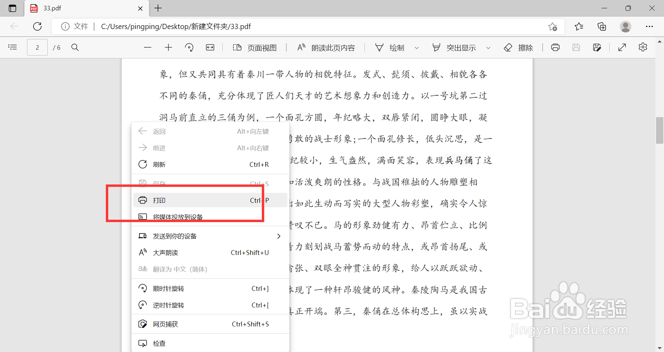664x352 pixels.
Task: Choose 网页捕获 in the context menu
Action: [210, 324]
